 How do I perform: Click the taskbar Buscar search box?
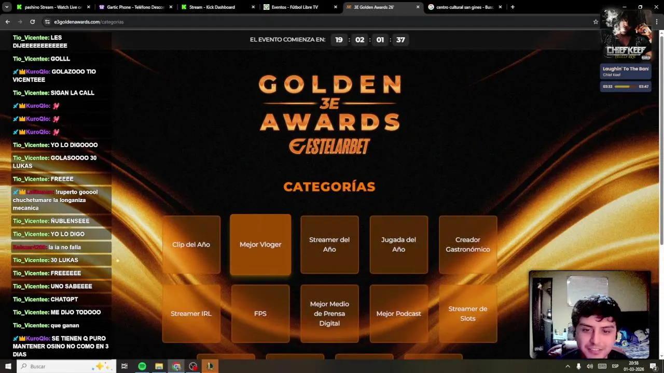click(66, 366)
